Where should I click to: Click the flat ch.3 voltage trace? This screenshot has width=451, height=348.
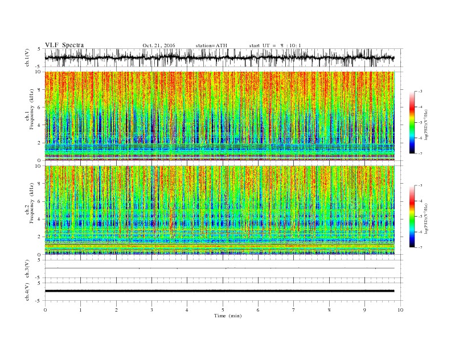pos(219,268)
